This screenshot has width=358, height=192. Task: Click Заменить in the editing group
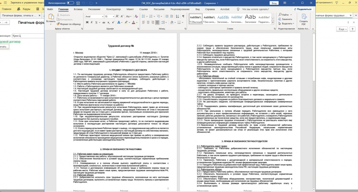285,19
